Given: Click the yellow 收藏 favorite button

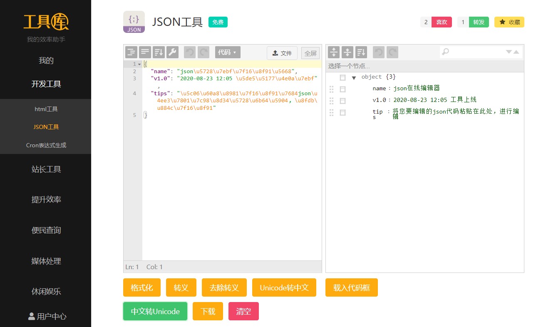Looking at the screenshot, I should (509, 22).
